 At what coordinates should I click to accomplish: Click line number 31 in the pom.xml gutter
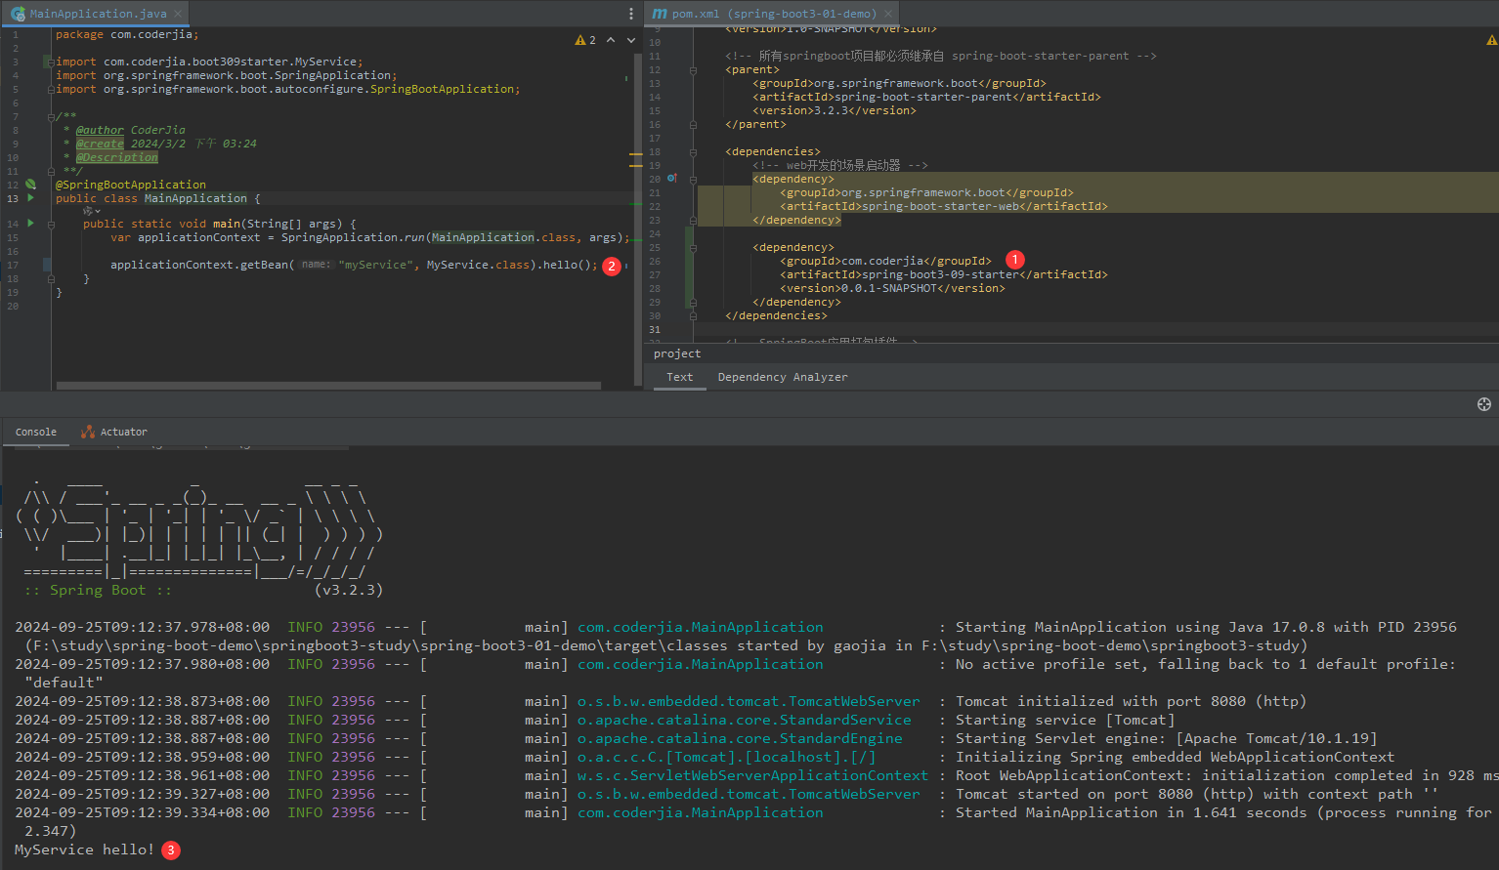click(655, 329)
